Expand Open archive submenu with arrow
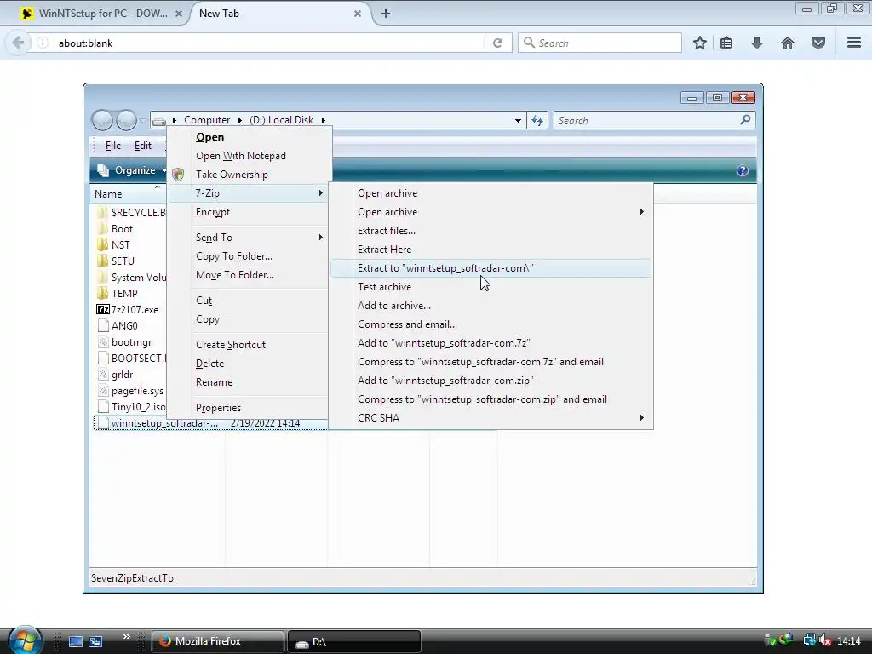The height and width of the screenshot is (654, 872). 491,212
